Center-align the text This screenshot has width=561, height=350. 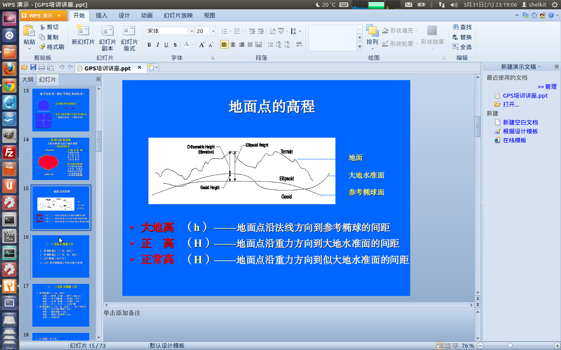(x=233, y=45)
